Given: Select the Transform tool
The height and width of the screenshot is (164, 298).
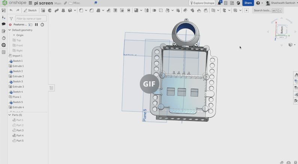Looking at the screenshot, I should (168, 10).
